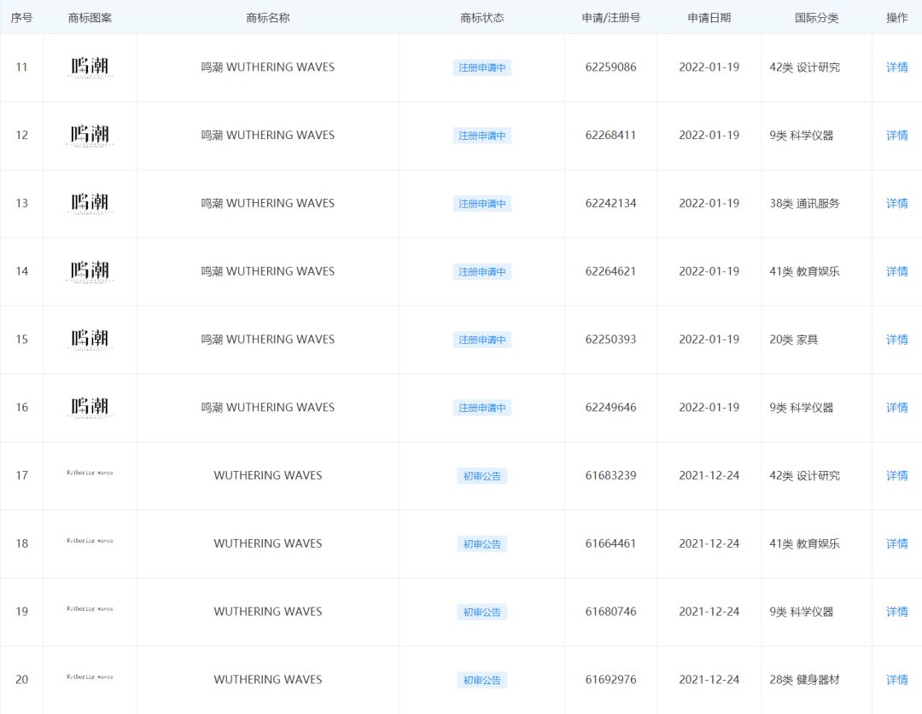The height and width of the screenshot is (714, 922).
Task: Click 鸣潮 trademark image in row 15
Action: 90,340
